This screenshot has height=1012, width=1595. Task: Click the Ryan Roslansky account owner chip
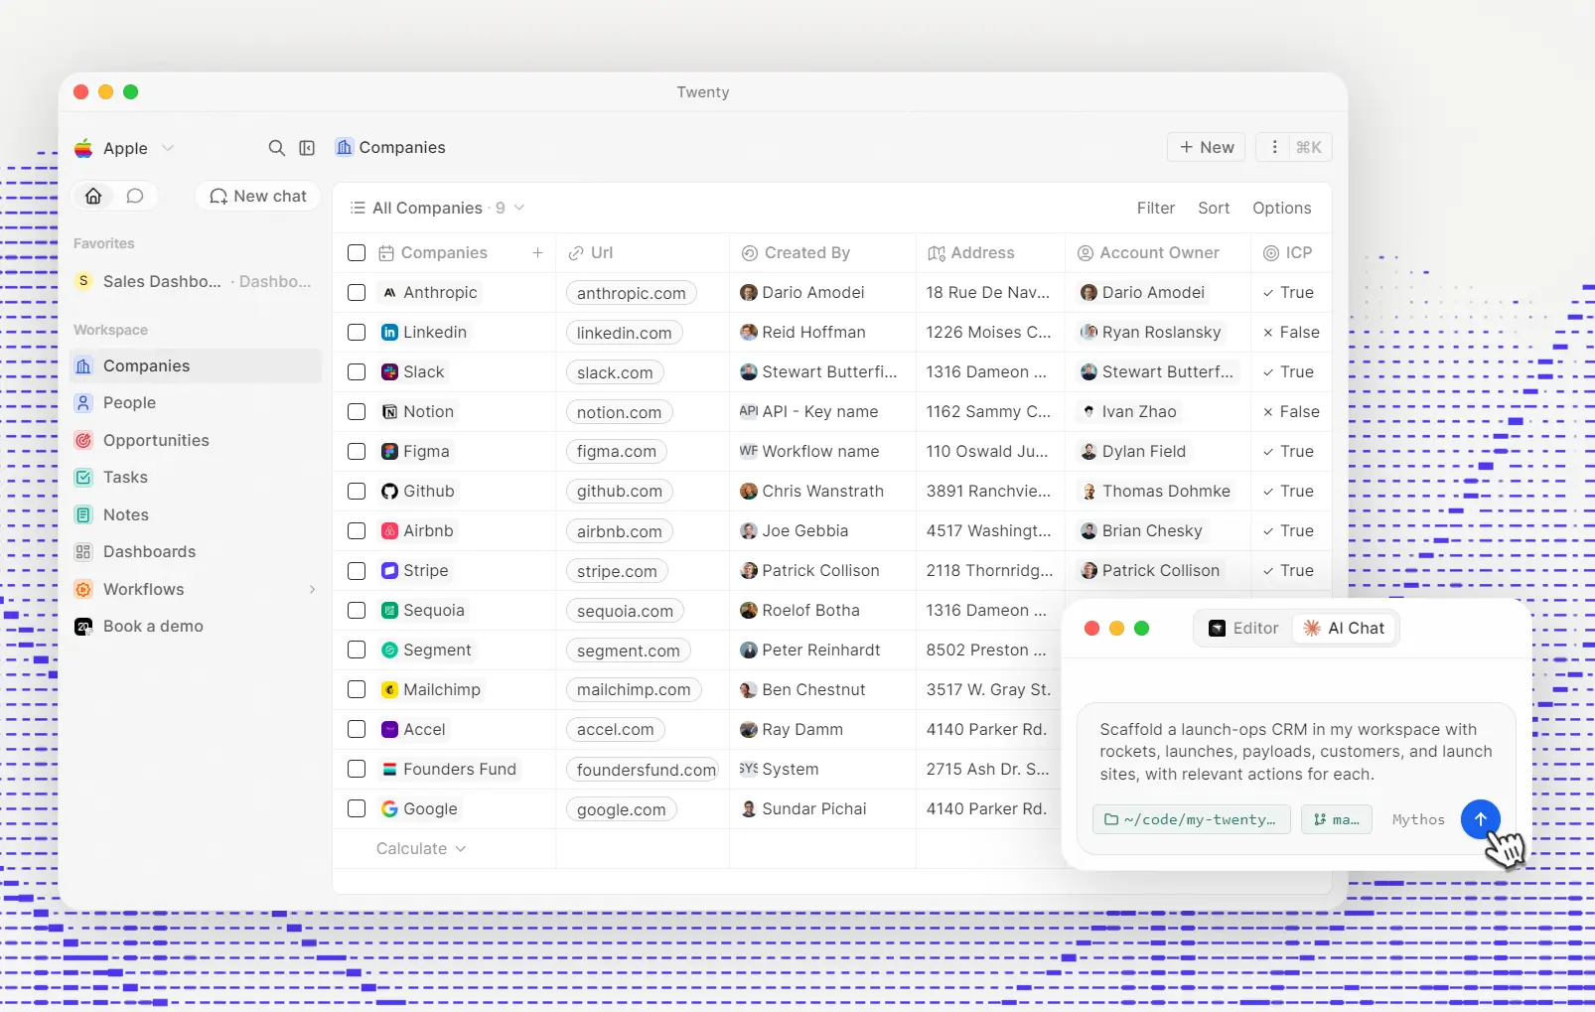[x=1150, y=333]
